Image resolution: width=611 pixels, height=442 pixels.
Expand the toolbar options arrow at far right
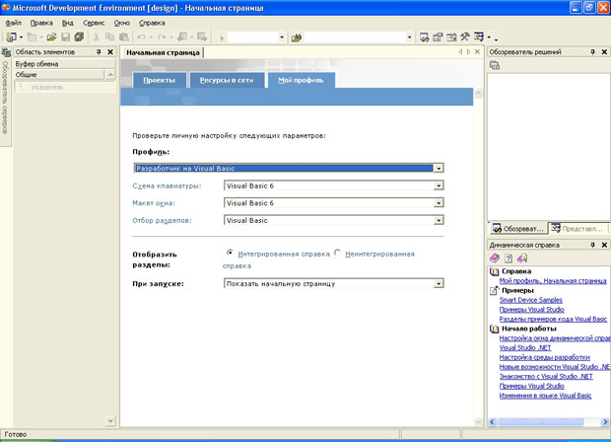(496, 38)
